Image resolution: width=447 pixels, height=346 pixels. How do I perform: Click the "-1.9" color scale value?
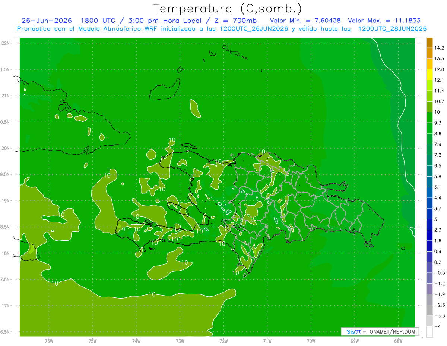440,294
